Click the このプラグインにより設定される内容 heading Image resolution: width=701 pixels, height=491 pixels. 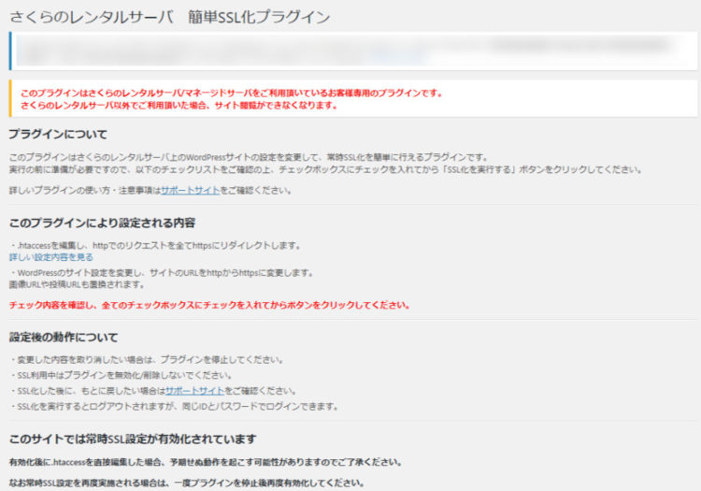(x=103, y=223)
